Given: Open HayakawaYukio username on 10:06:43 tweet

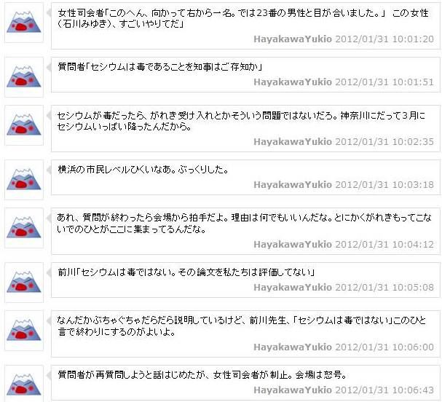Looking at the screenshot, I should click(293, 390).
